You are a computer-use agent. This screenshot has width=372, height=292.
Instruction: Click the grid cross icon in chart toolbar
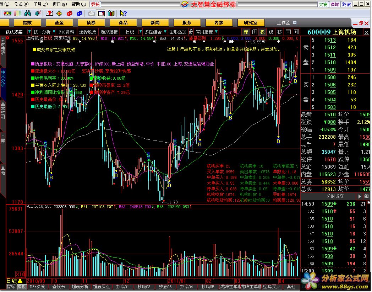[254, 32]
